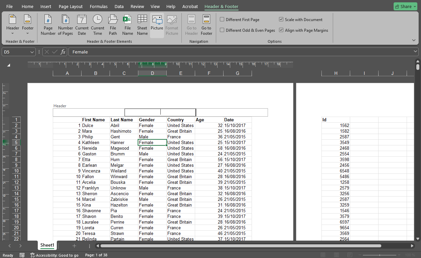Enable Different Odd & Even Pages

(247, 30)
